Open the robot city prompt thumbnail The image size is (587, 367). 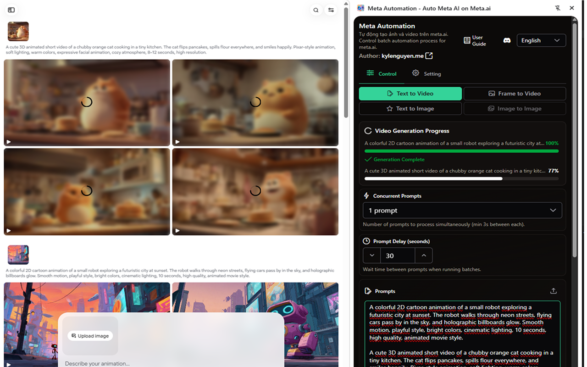(x=18, y=255)
